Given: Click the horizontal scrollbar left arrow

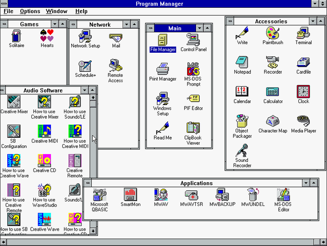Looking at the screenshot, I should [x=4, y=242].
